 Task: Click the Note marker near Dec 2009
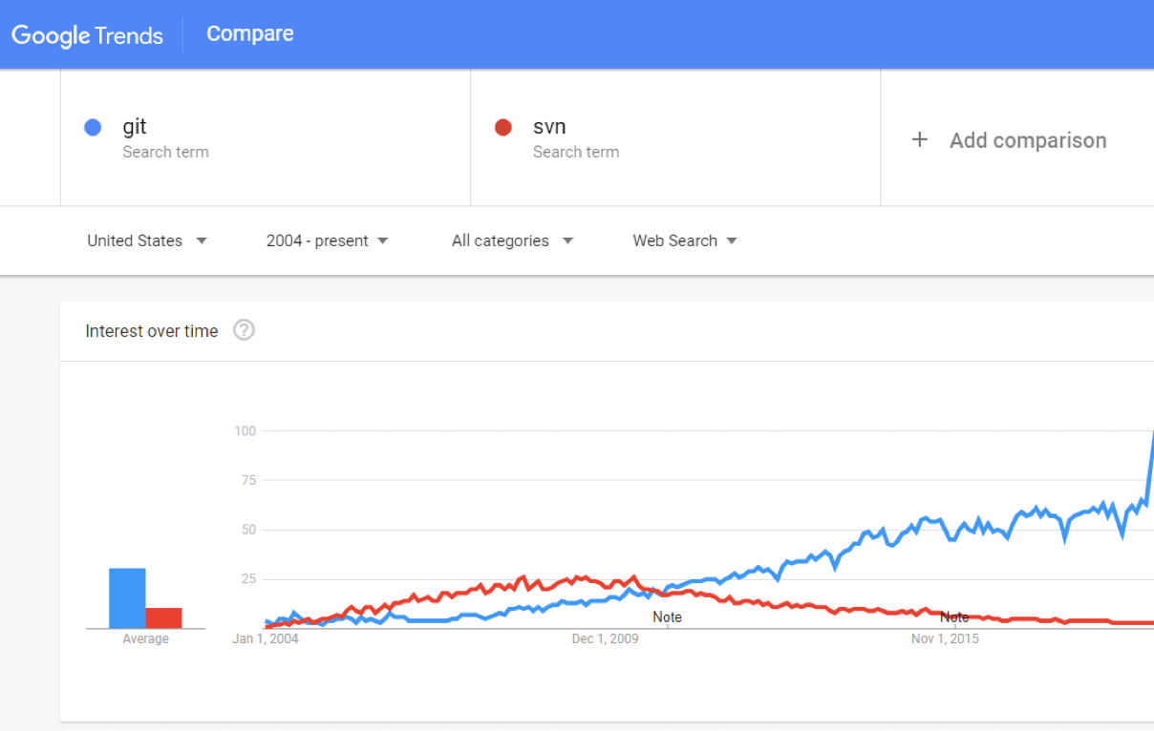667,617
